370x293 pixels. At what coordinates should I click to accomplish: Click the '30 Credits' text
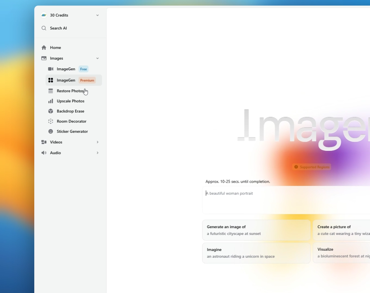coord(59,15)
